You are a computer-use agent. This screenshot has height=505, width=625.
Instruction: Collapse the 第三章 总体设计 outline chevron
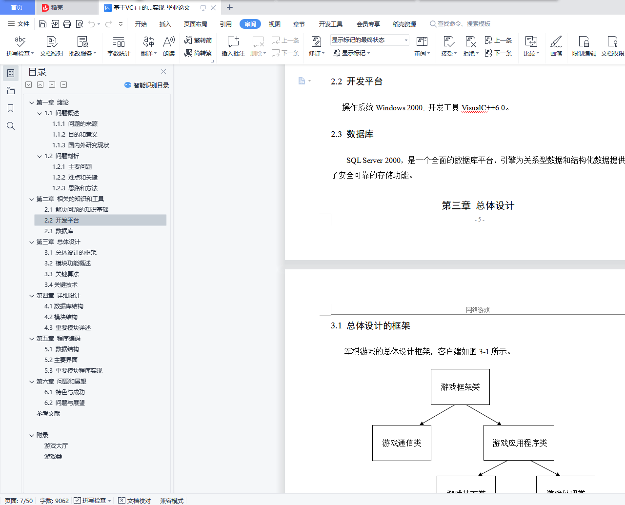32,242
